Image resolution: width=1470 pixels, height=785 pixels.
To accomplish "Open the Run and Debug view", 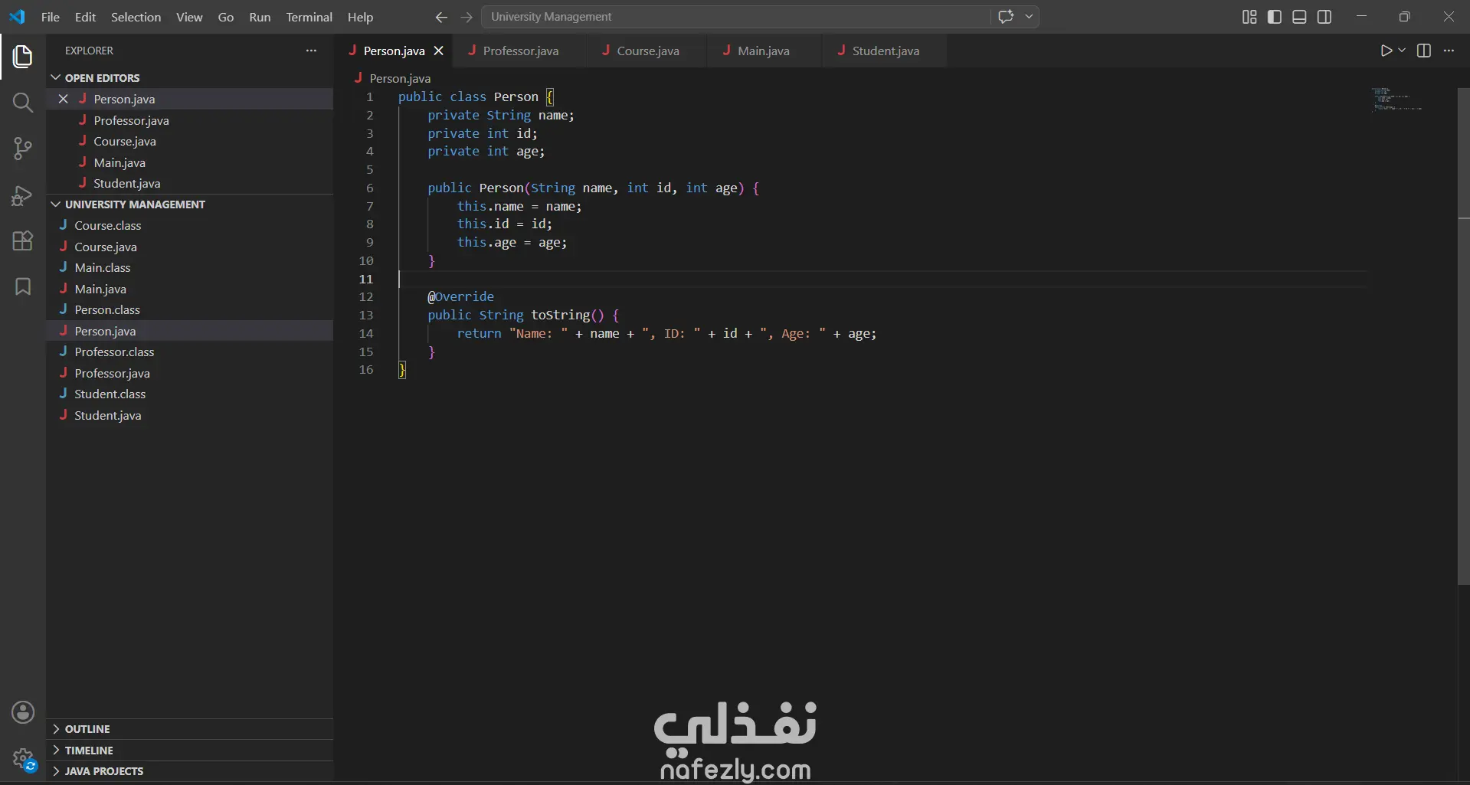I will 23,196.
